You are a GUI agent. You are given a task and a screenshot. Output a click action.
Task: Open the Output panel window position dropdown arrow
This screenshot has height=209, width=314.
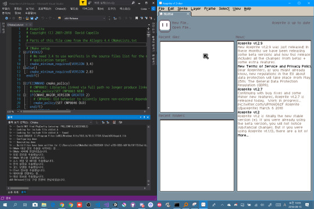[x=141, y=117]
